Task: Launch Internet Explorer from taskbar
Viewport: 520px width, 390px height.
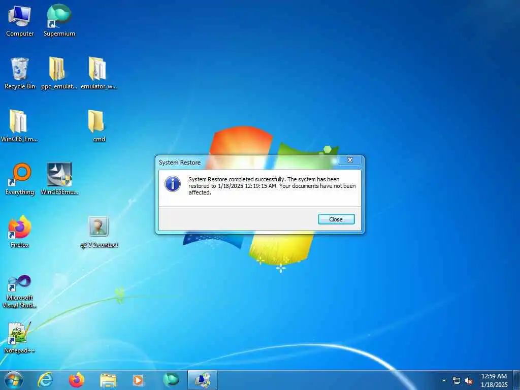Action: [x=45, y=380]
